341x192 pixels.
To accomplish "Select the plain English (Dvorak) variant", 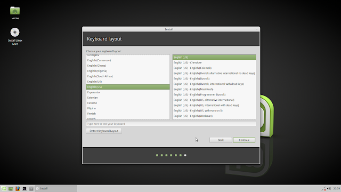I will point(214,78).
